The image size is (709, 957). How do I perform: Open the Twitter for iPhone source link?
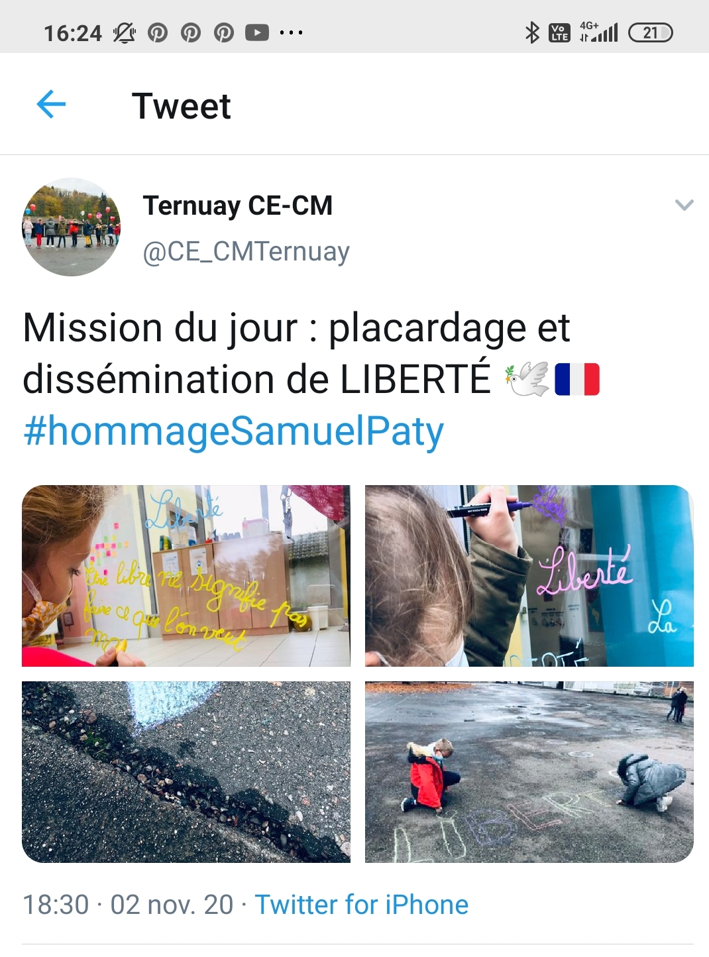[362, 905]
